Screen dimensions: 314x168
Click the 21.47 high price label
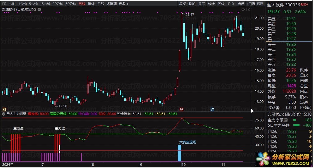click(x=190, y=14)
